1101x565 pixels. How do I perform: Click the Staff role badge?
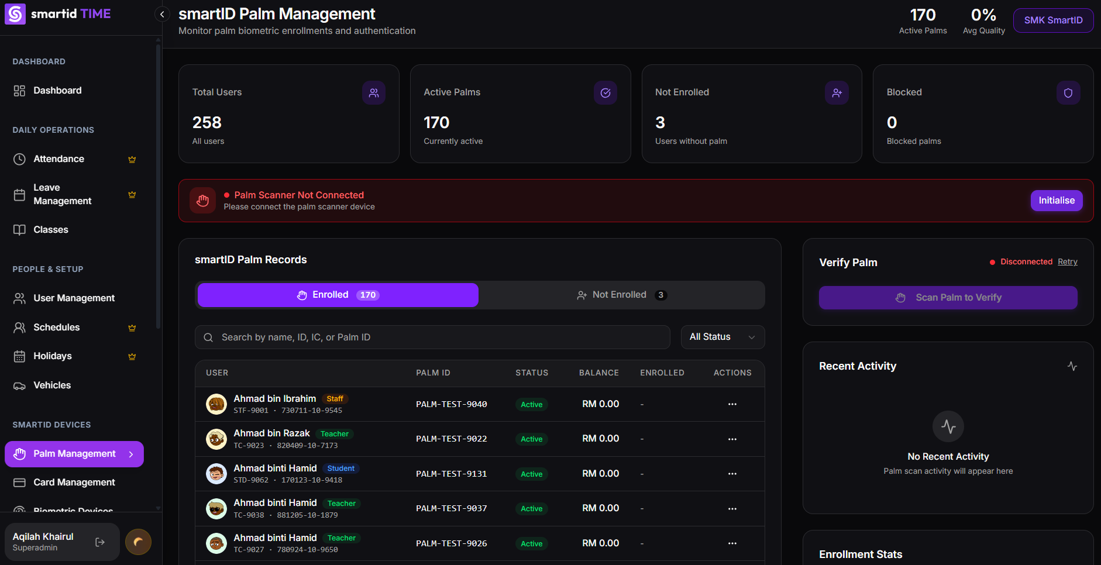coord(335,399)
